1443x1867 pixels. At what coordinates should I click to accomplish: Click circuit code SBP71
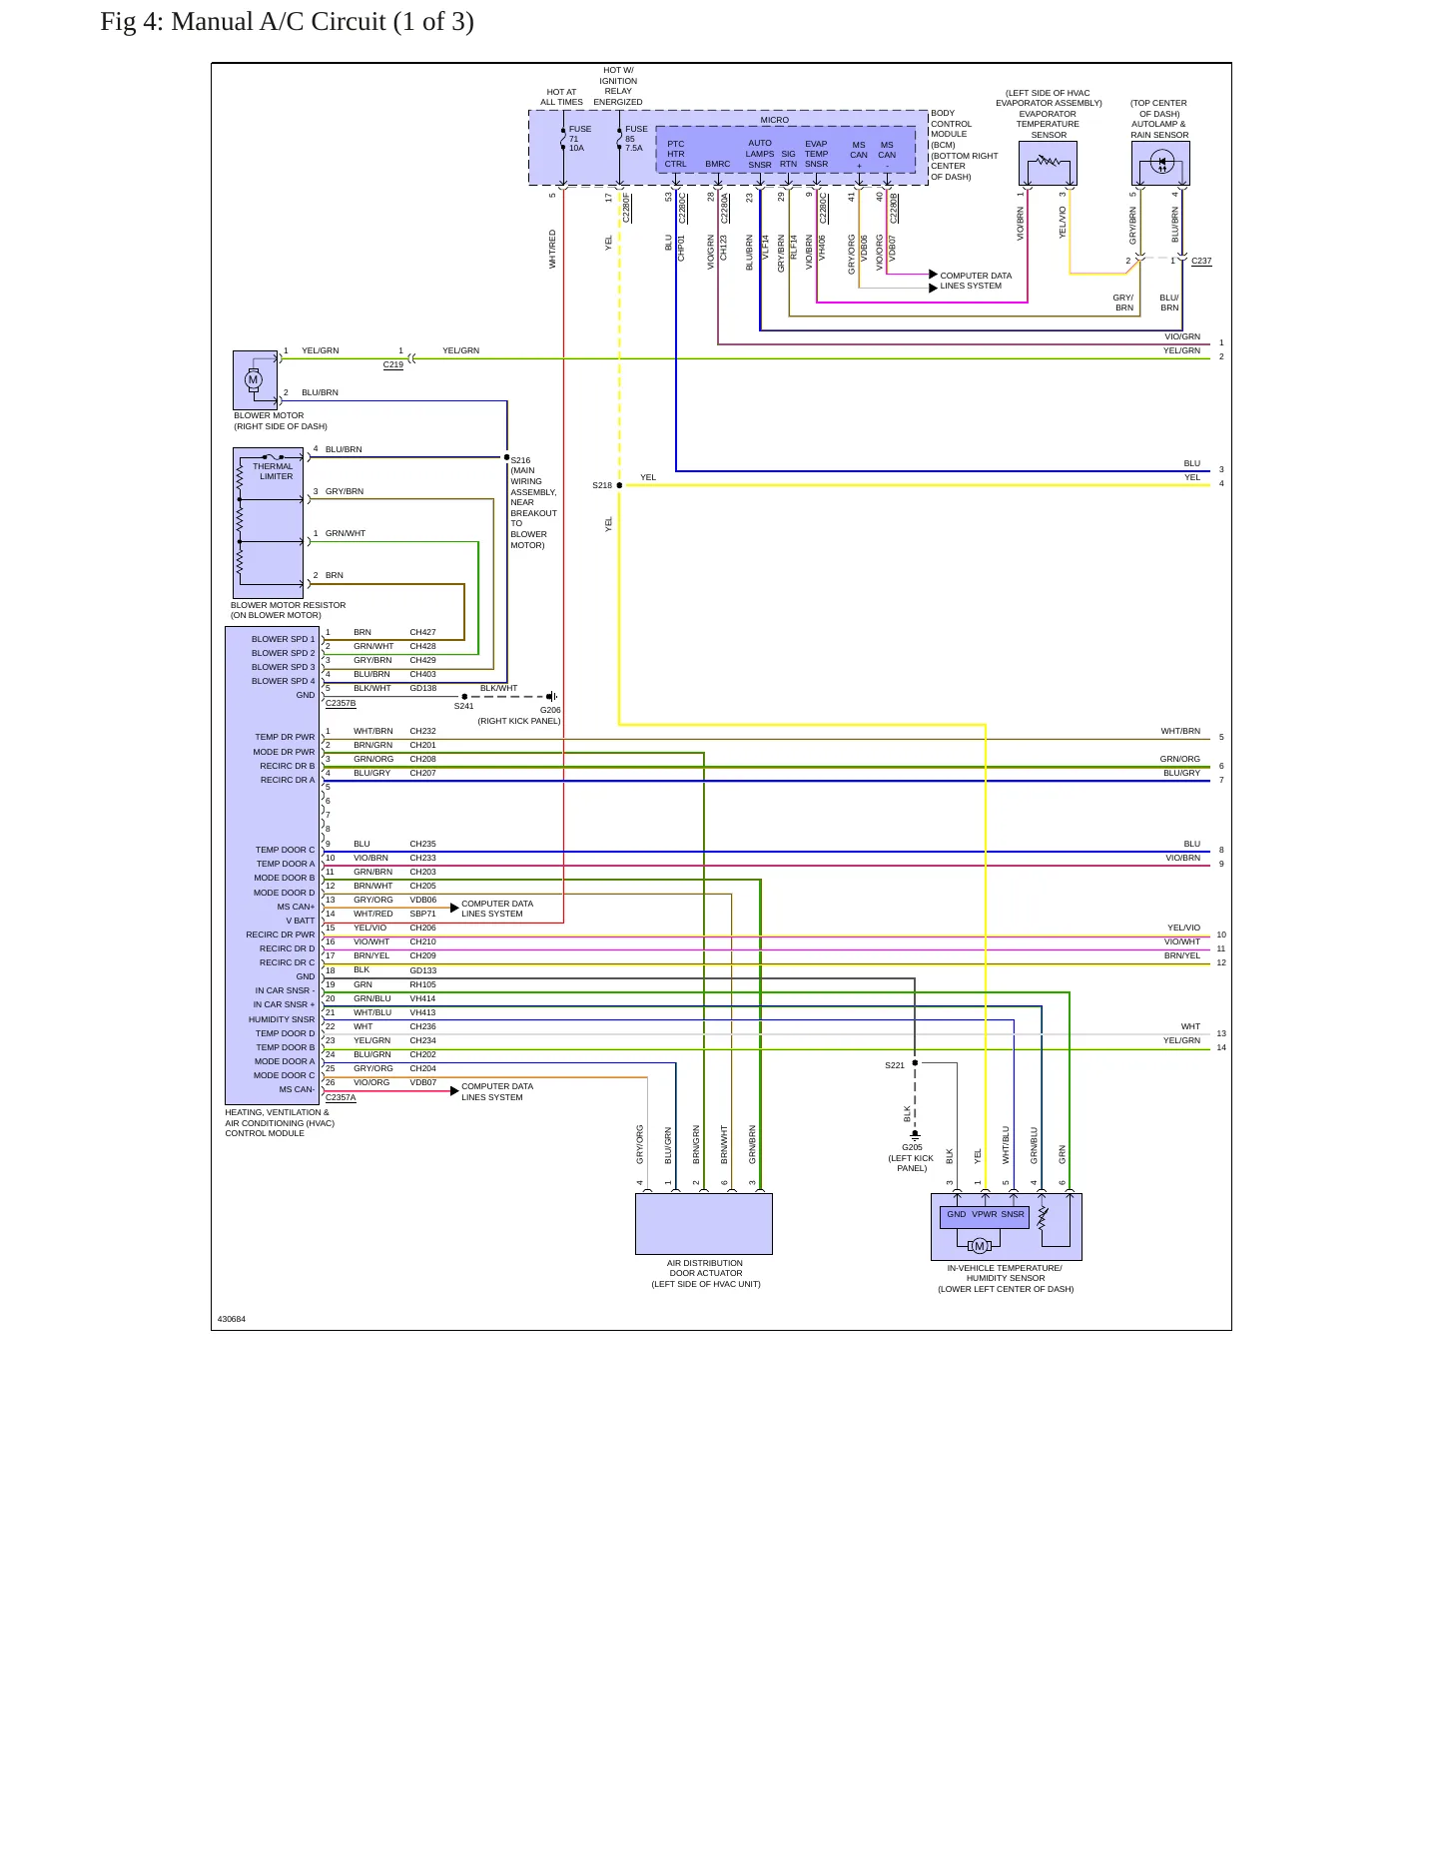[x=422, y=914]
